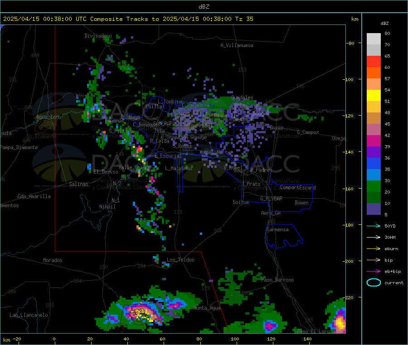The image size is (408, 345).
Task: Click the yellow eburn arrow in legend
Action: coord(374,249)
